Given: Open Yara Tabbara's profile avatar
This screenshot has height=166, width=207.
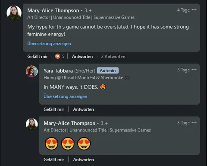Looking at the screenshot, I should (32, 71).
